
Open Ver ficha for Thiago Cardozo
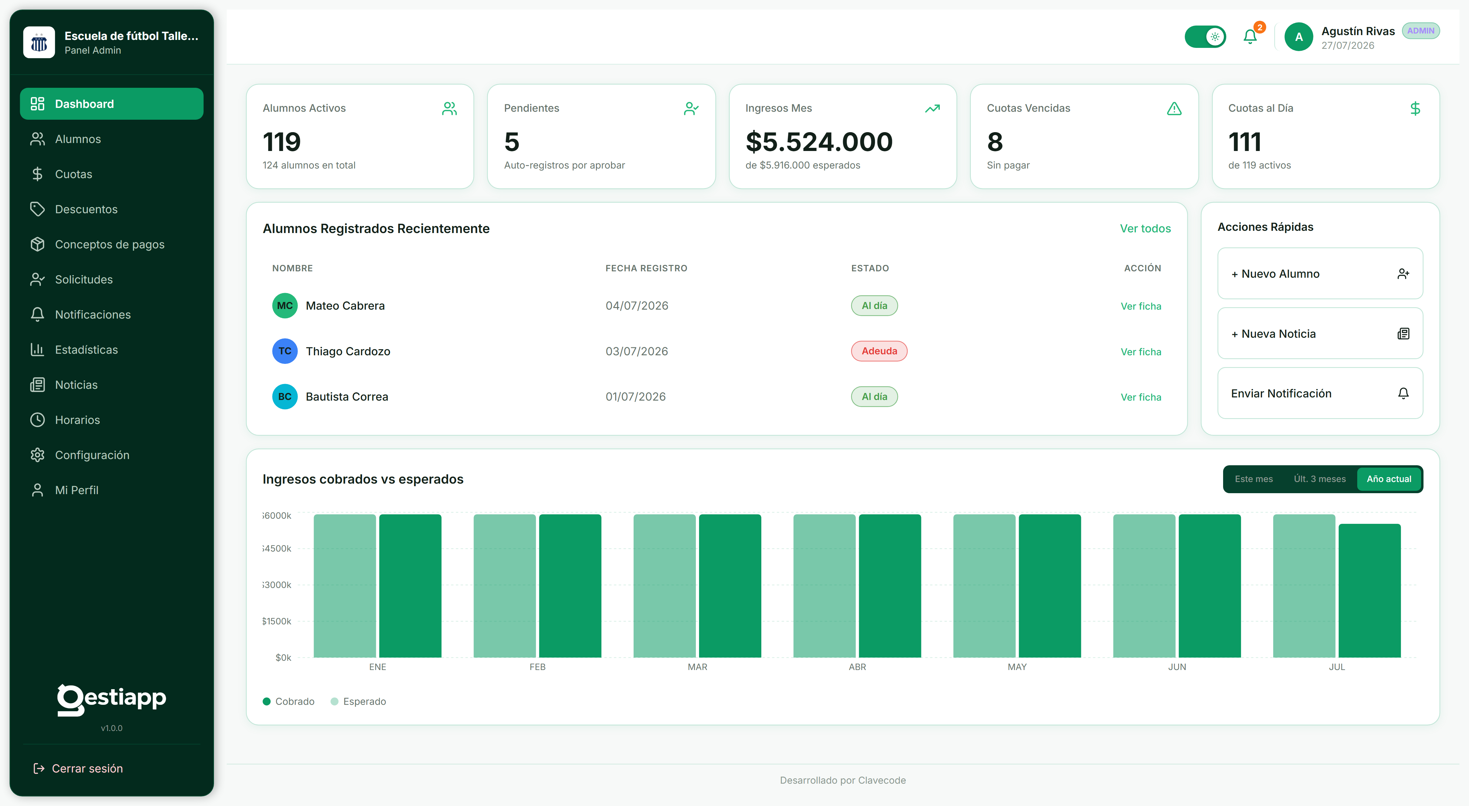(1140, 352)
